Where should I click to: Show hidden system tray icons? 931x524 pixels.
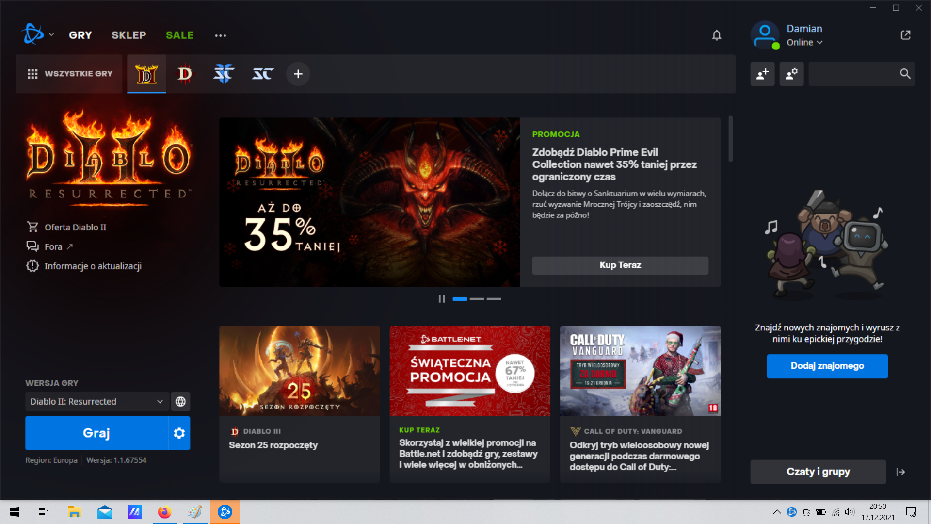pyautogui.click(x=777, y=512)
